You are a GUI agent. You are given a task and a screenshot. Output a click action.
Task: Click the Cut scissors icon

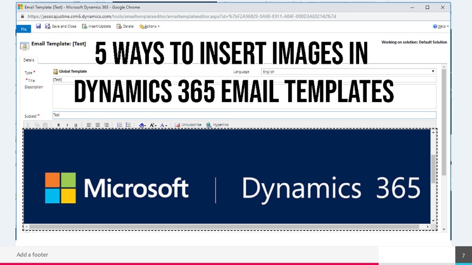[x=28, y=125]
